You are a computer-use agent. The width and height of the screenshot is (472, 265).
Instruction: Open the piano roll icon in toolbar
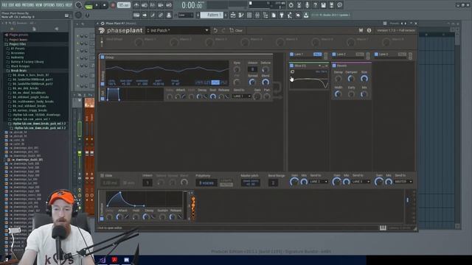[241, 15]
